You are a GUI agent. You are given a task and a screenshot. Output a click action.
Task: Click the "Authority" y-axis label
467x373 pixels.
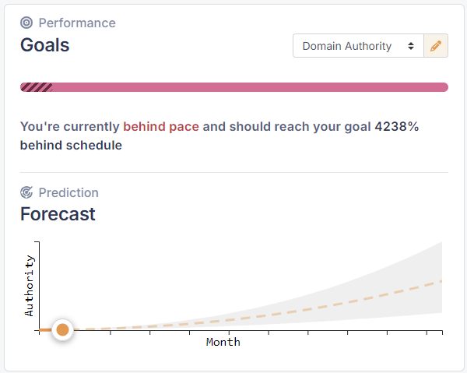coord(30,285)
